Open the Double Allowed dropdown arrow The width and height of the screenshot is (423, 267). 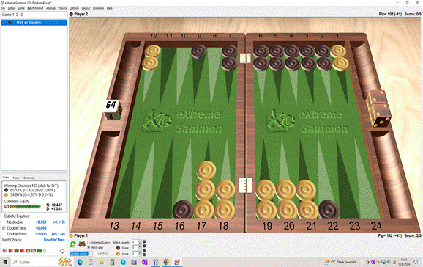click(91, 254)
